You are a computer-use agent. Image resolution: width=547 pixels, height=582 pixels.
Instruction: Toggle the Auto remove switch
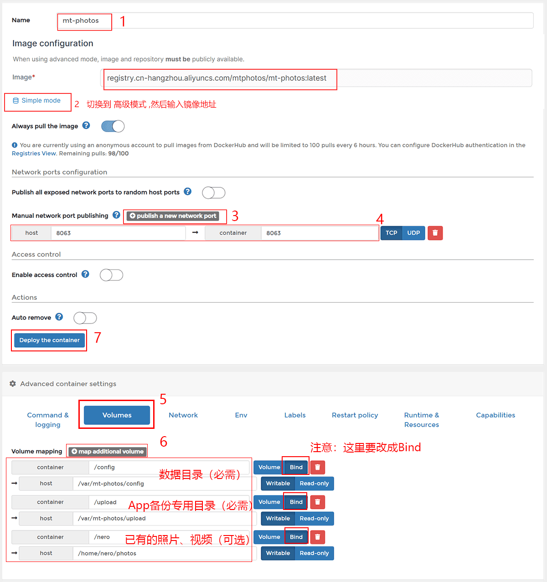pyautogui.click(x=85, y=318)
